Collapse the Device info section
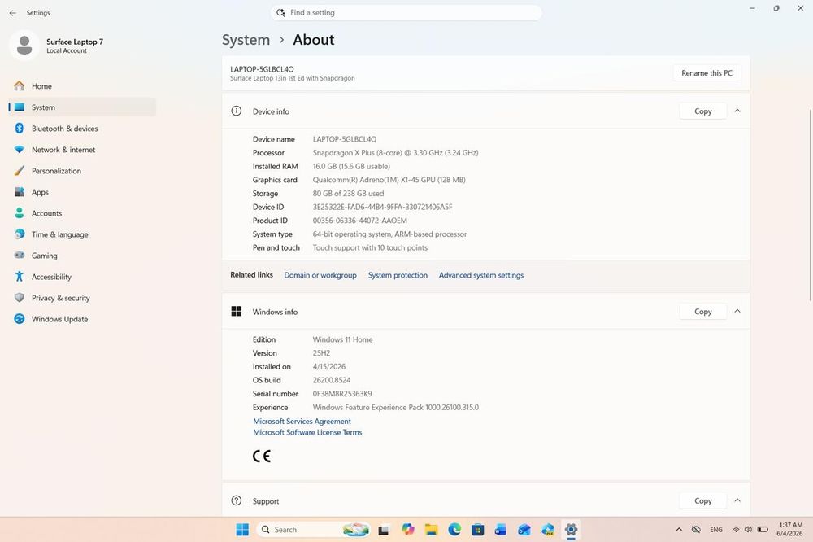 click(737, 111)
